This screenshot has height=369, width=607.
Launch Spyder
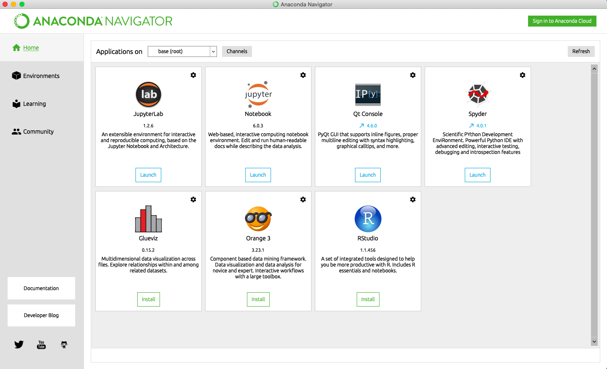[477, 175]
